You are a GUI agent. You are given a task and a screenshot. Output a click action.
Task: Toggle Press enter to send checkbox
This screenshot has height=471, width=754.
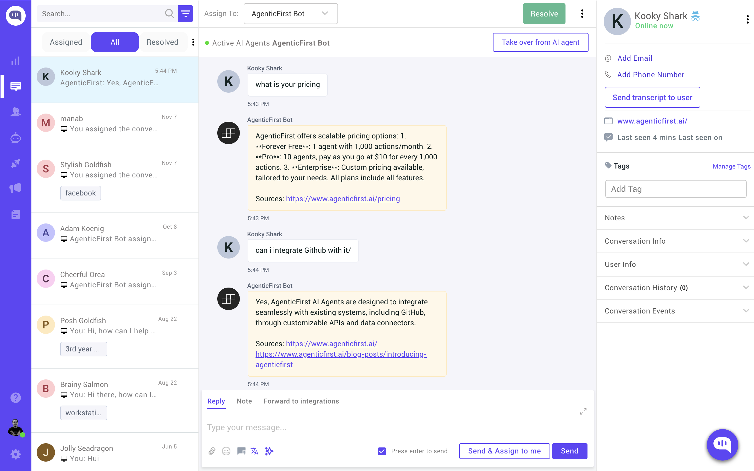point(382,451)
